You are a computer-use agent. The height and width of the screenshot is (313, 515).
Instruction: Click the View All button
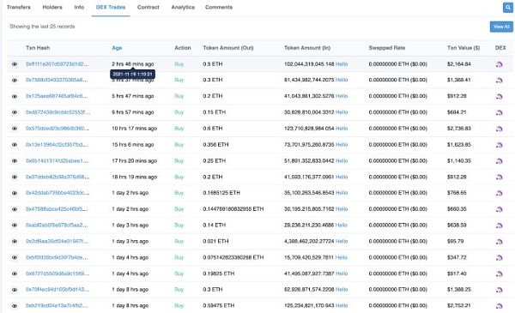click(501, 27)
